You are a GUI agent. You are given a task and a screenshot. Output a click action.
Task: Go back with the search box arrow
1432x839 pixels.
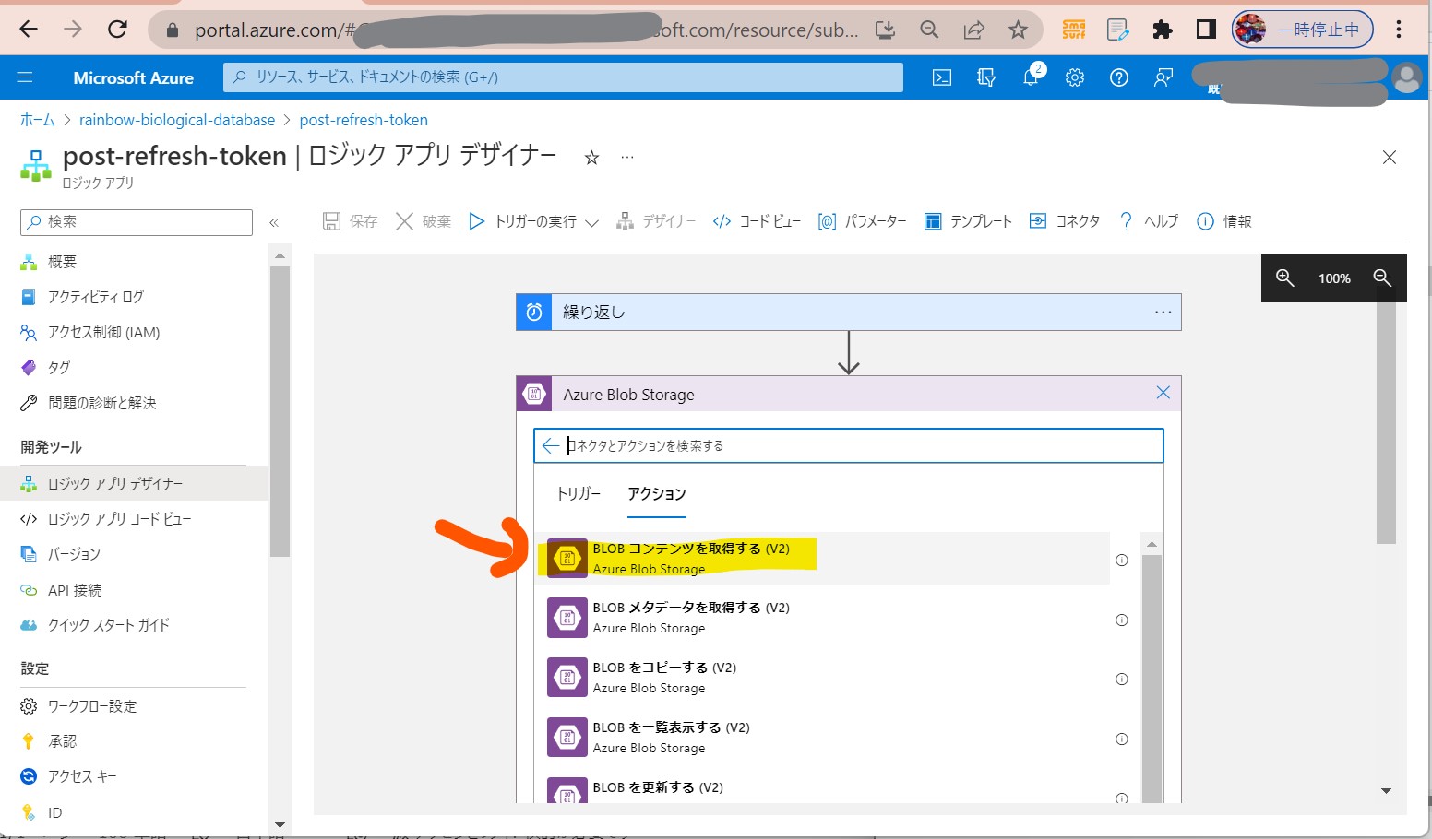tap(551, 445)
